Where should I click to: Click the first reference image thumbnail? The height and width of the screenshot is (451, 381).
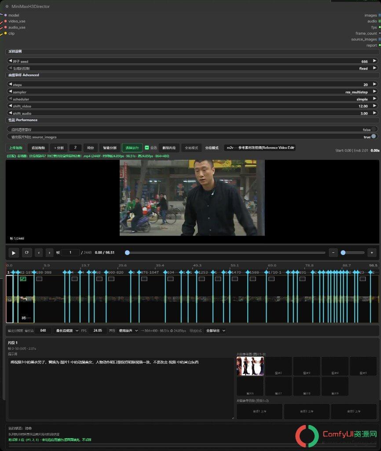click(x=250, y=366)
